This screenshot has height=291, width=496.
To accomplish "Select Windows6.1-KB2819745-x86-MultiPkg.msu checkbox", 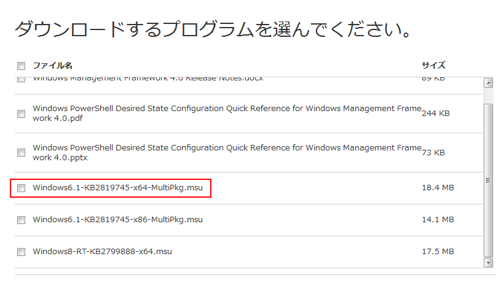I will point(22,220).
